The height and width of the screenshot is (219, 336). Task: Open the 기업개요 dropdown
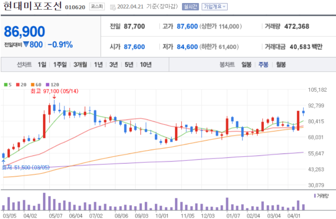[x=214, y=7]
